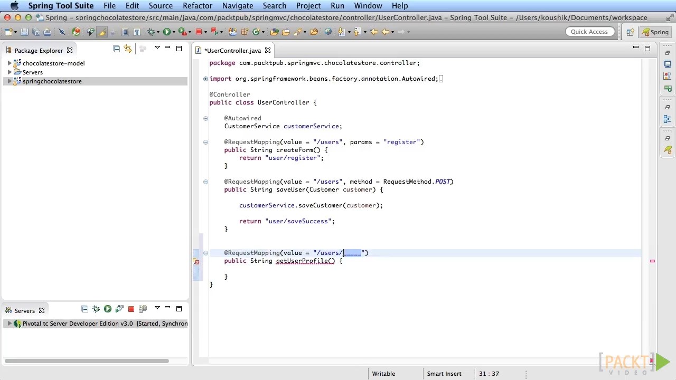Select the UserController.java editor tab
Viewport: 676px width, 380px height.
(x=232, y=51)
